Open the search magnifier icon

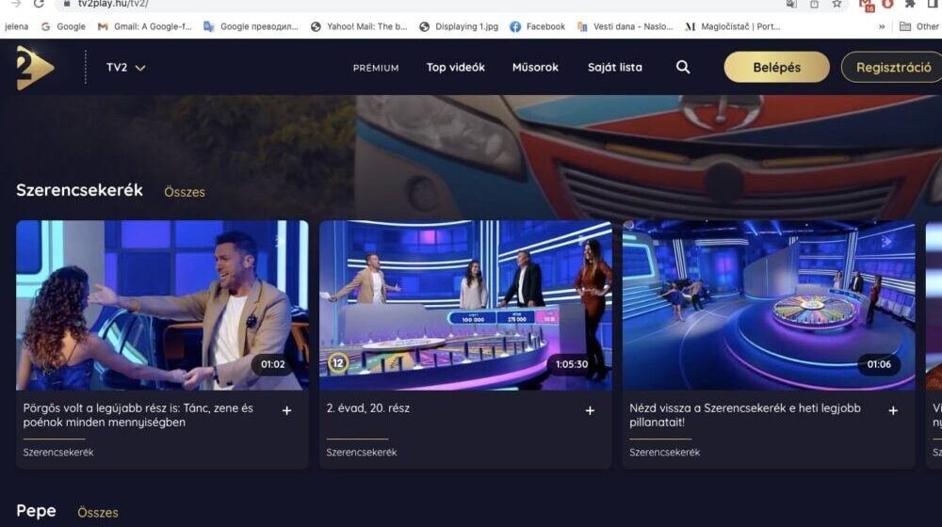tap(683, 67)
